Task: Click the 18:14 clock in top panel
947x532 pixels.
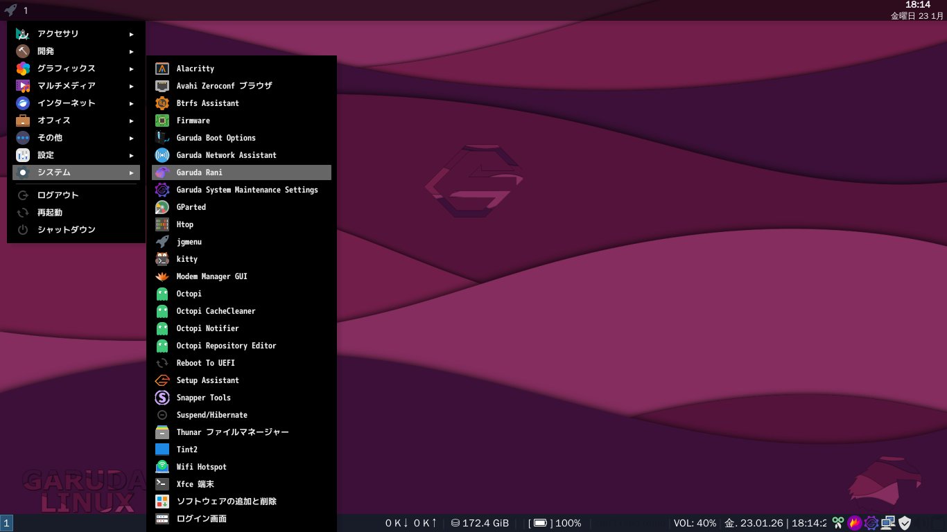Action: click(918, 5)
